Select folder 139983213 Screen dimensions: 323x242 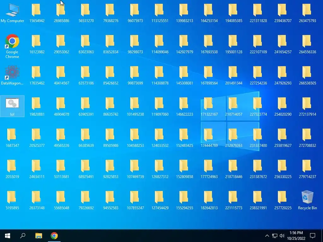pos(185,13)
